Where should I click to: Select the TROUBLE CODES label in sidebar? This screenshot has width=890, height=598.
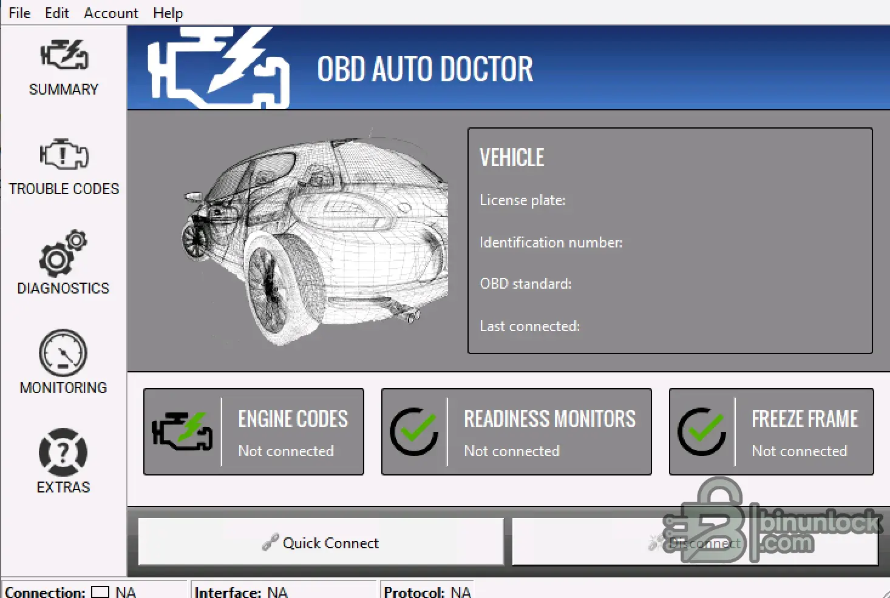pos(64,189)
